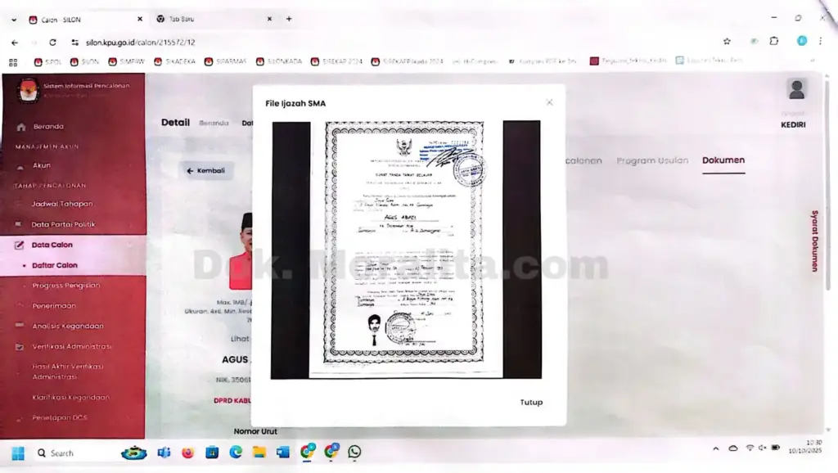The height and width of the screenshot is (473, 838).
Task: Expand the Data Calon sidebar menu
Action: tap(52, 245)
